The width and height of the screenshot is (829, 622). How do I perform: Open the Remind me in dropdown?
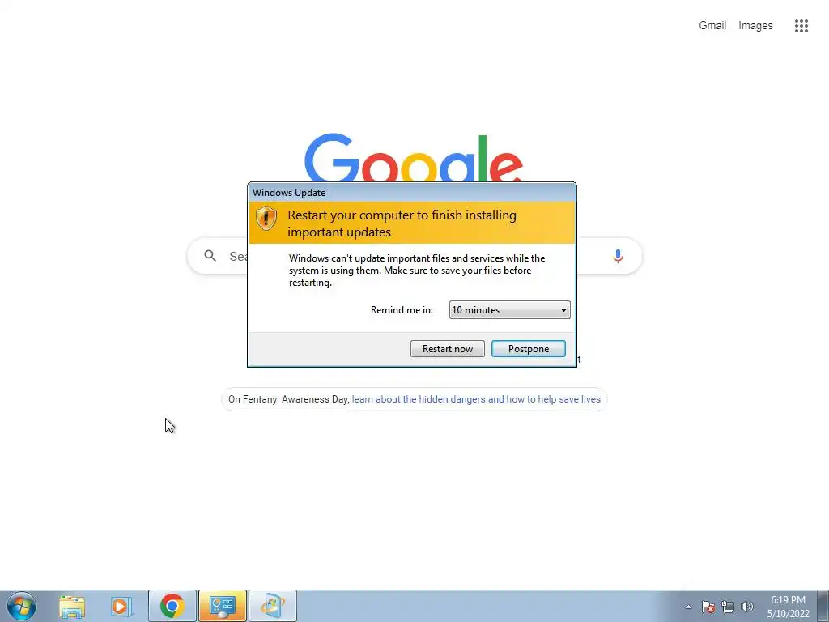pos(510,310)
